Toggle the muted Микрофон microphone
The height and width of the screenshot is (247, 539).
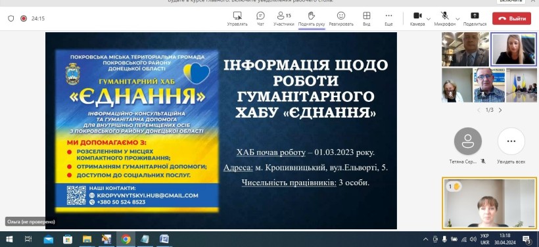pyautogui.click(x=444, y=16)
